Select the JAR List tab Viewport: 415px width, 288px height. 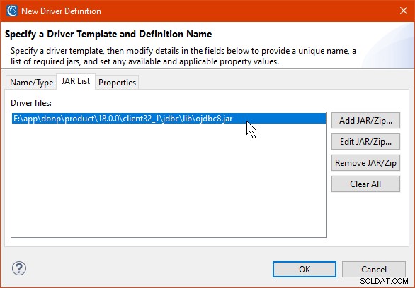click(76, 81)
